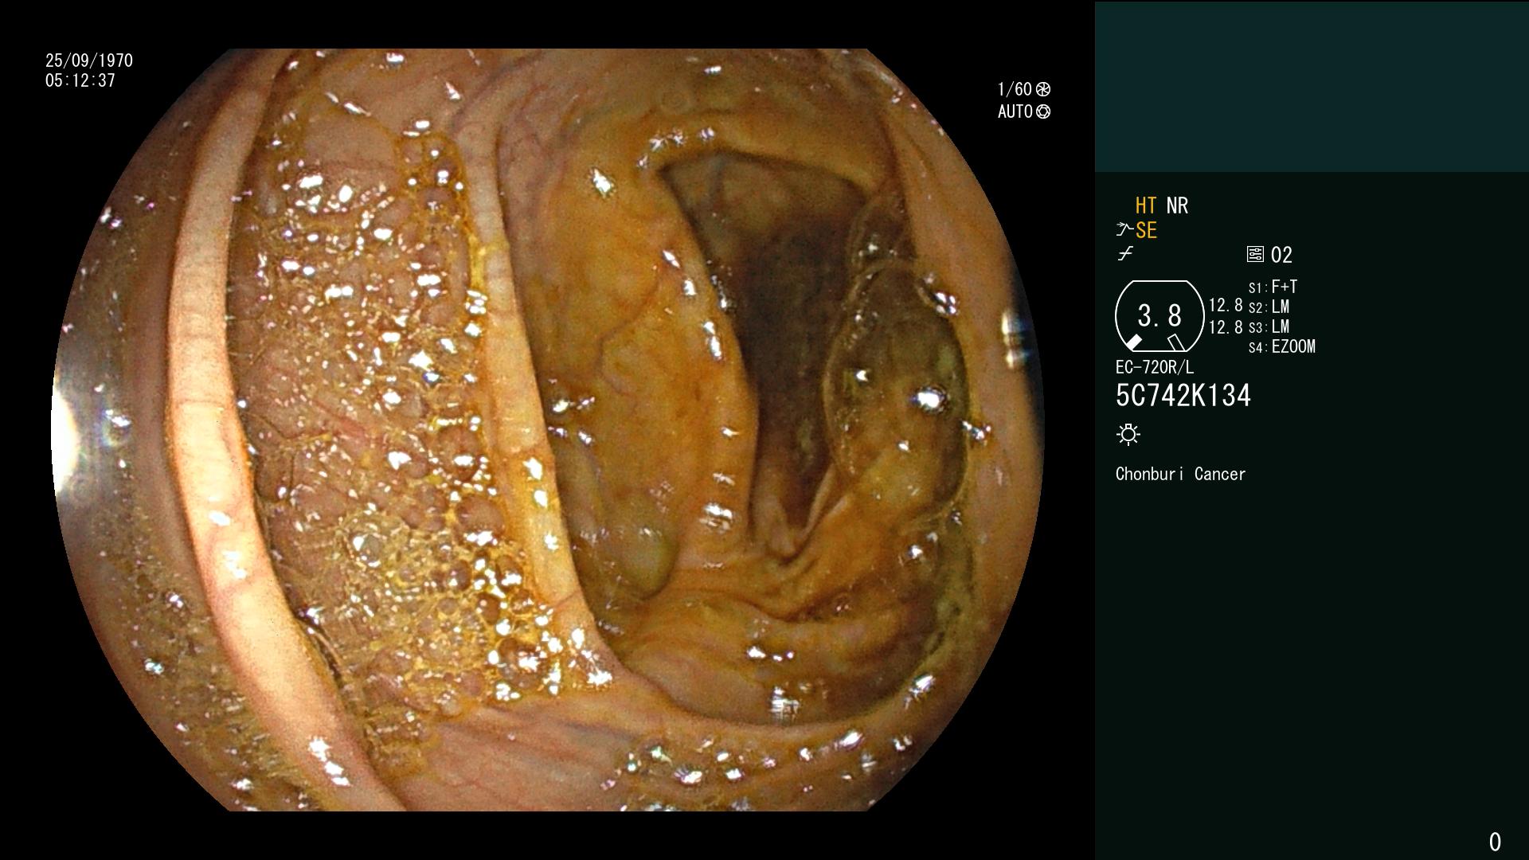Viewport: 1529px width, 860px height.
Task: Click the scope tip shape indicator showing 3.8
Action: (1159, 316)
